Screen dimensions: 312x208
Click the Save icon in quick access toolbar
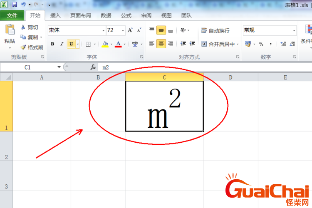pos(15,5)
